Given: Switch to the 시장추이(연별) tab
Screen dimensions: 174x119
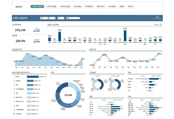Looking at the screenshot, I should click(x=65, y=6).
